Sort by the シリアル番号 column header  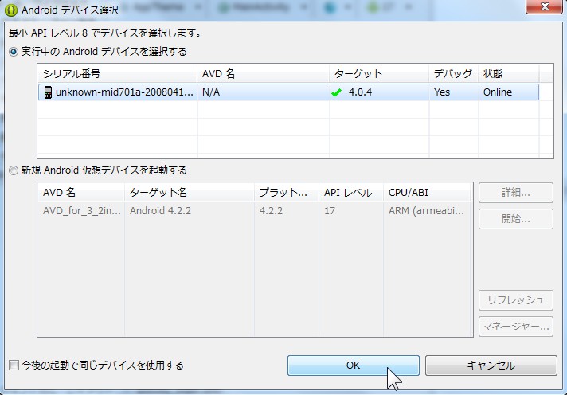pyautogui.click(x=118, y=74)
